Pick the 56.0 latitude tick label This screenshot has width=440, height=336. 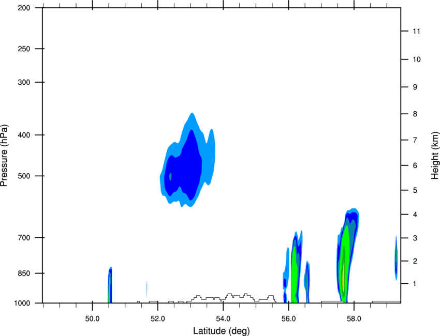(288, 319)
